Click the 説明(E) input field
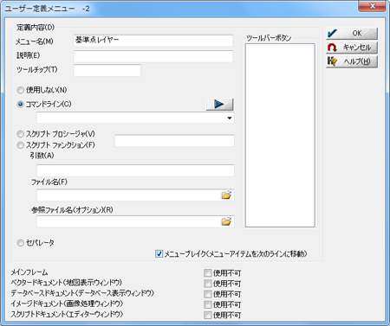The width and height of the screenshot is (390, 326). (153, 56)
